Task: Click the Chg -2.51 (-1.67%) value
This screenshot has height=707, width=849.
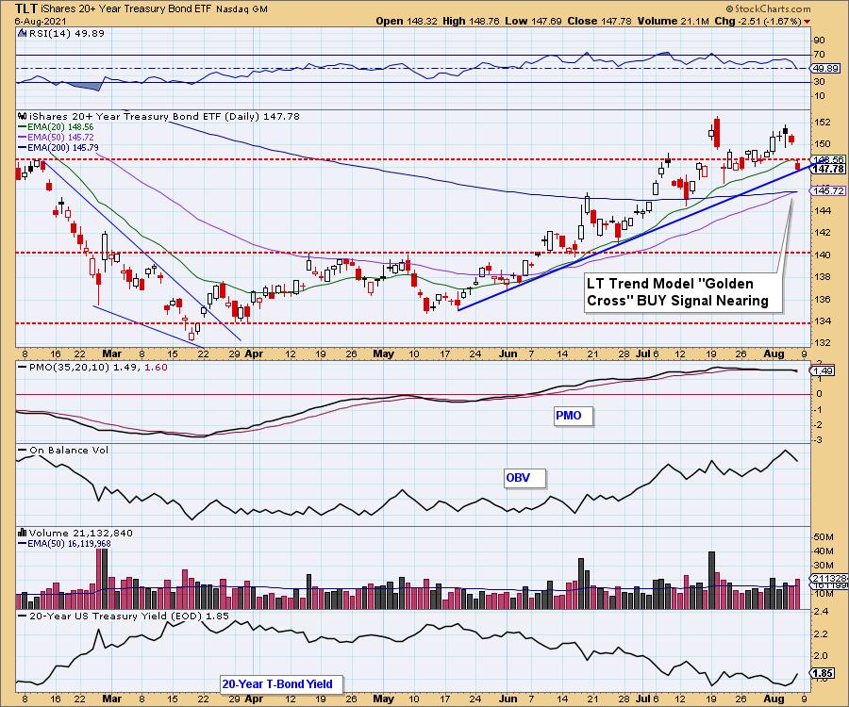Action: 758,21
